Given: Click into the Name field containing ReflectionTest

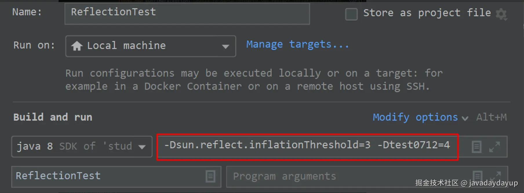Looking at the screenshot, I should click(x=187, y=13).
